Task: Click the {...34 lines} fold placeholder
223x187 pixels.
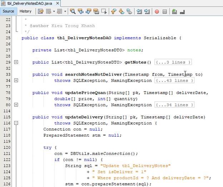Action: coord(174,105)
